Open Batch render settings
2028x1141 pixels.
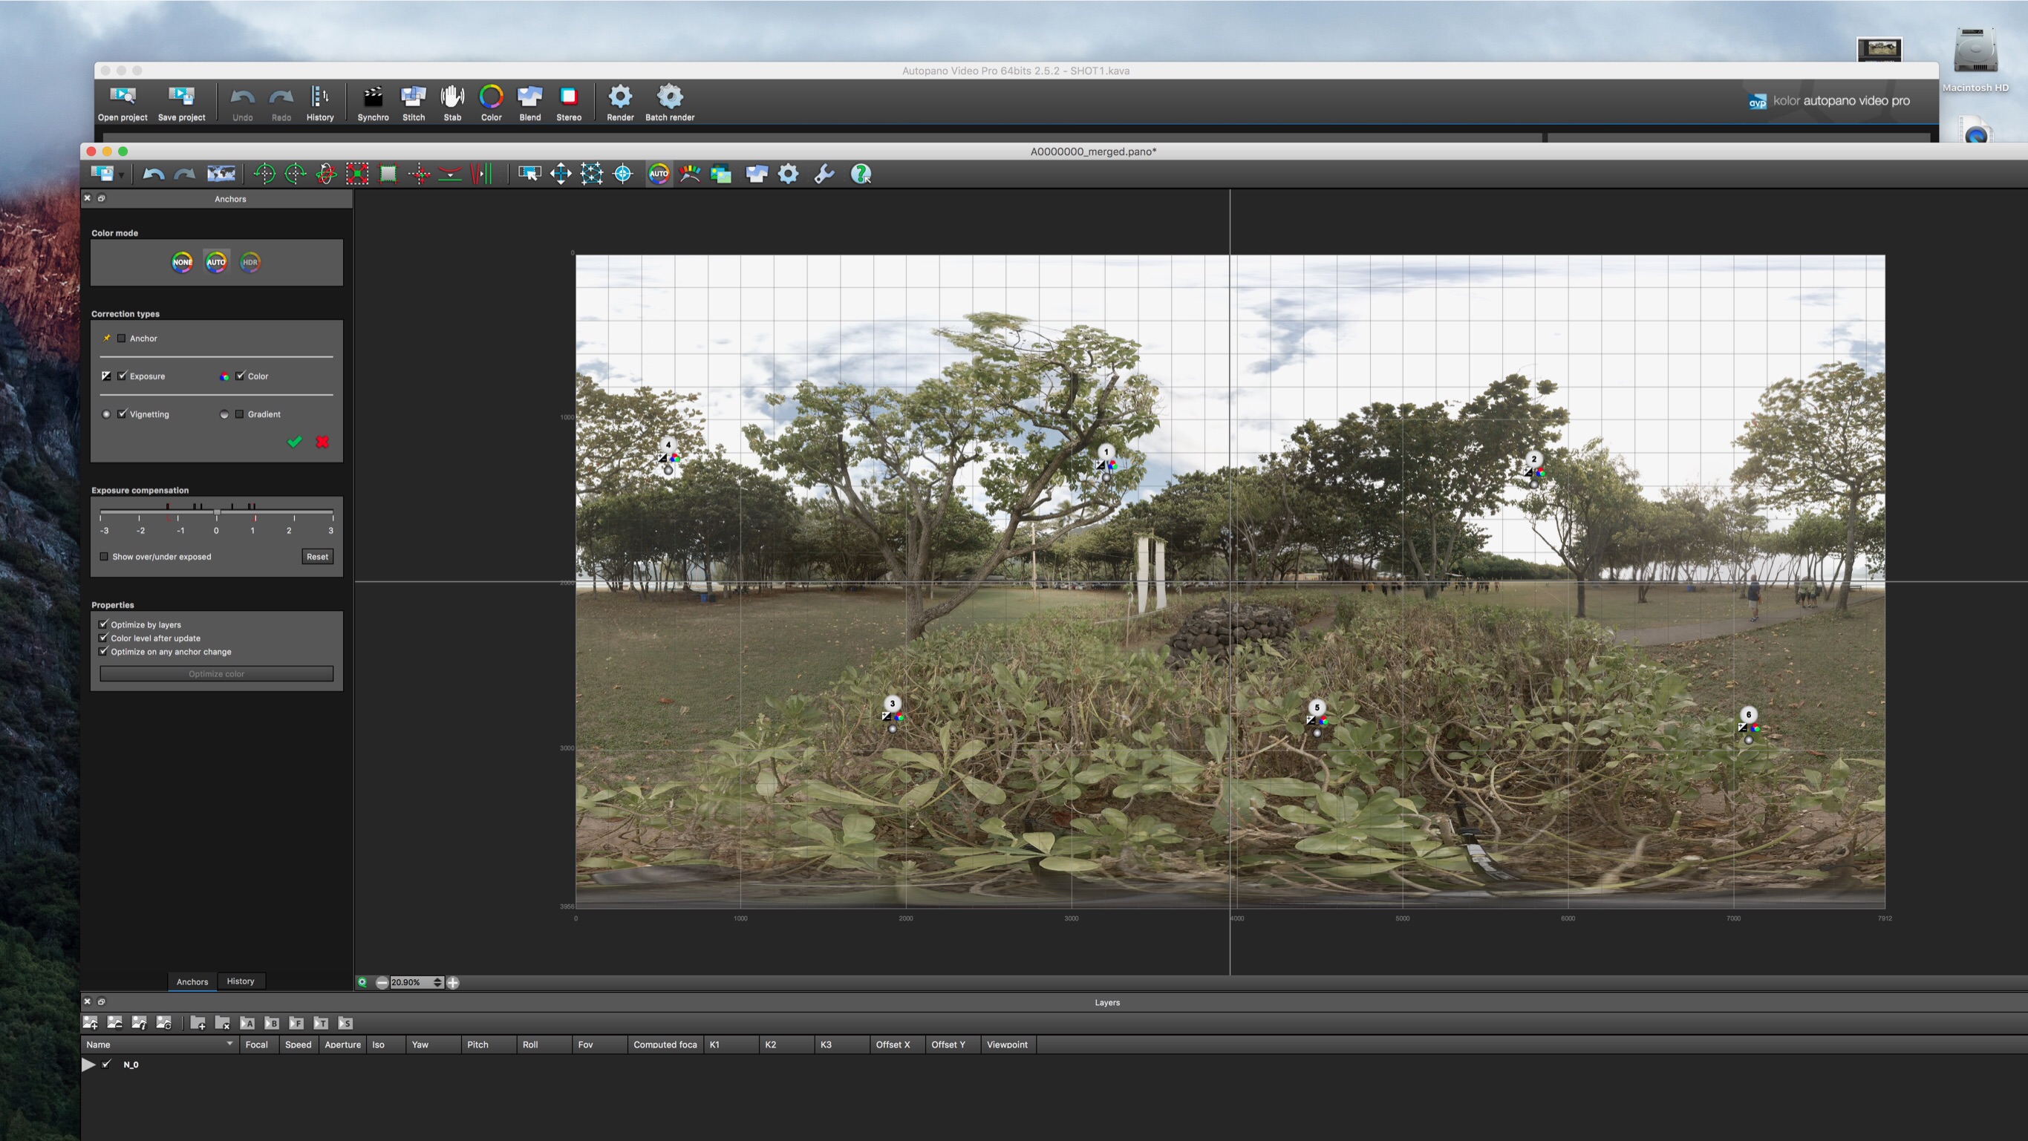pyautogui.click(x=669, y=102)
